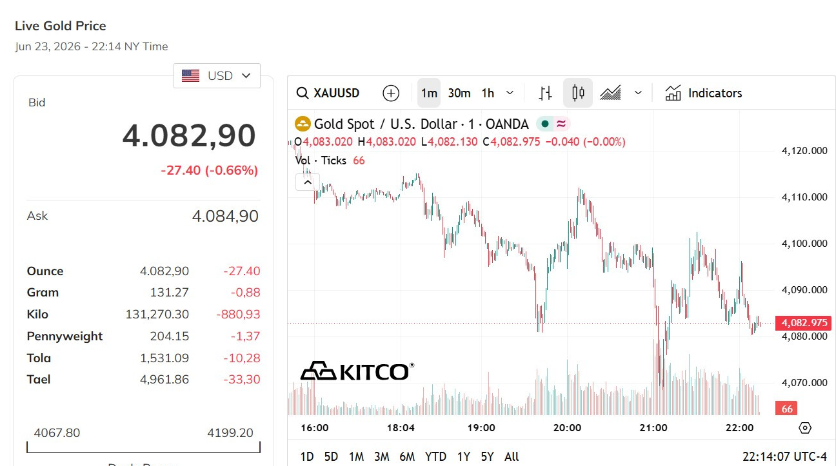
Task: Add a symbol with the plus icon
Action: coord(391,93)
